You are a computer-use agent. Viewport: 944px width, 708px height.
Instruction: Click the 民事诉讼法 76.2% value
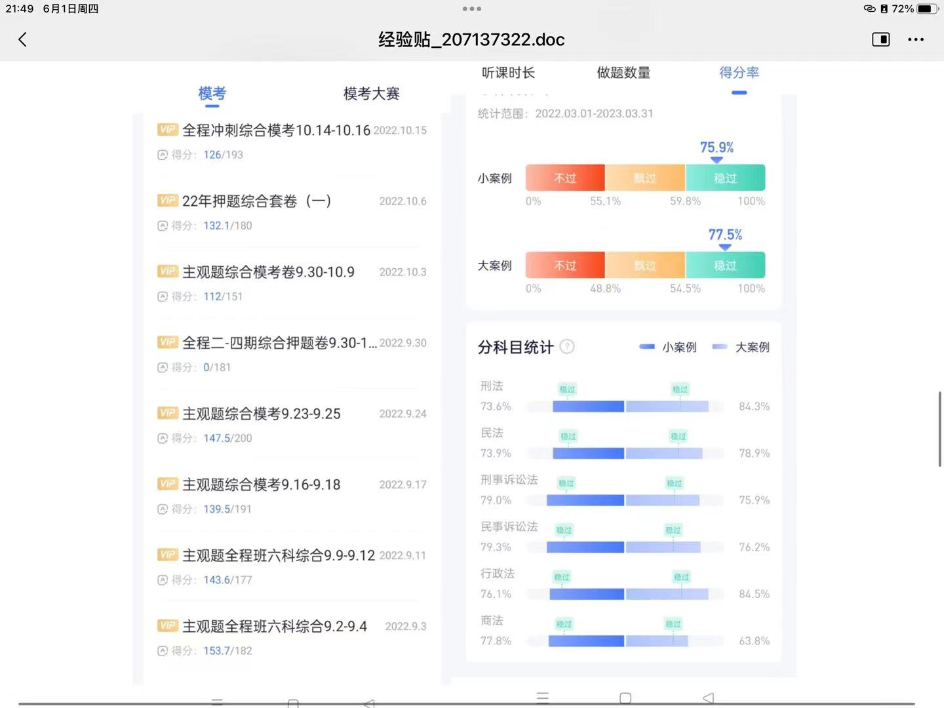coord(754,547)
